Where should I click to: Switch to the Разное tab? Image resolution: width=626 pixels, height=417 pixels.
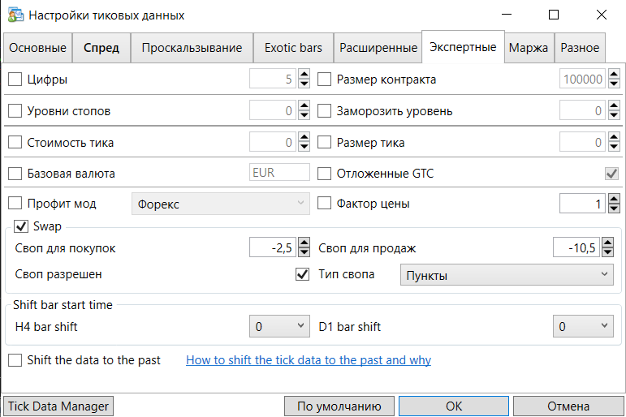pyautogui.click(x=580, y=48)
